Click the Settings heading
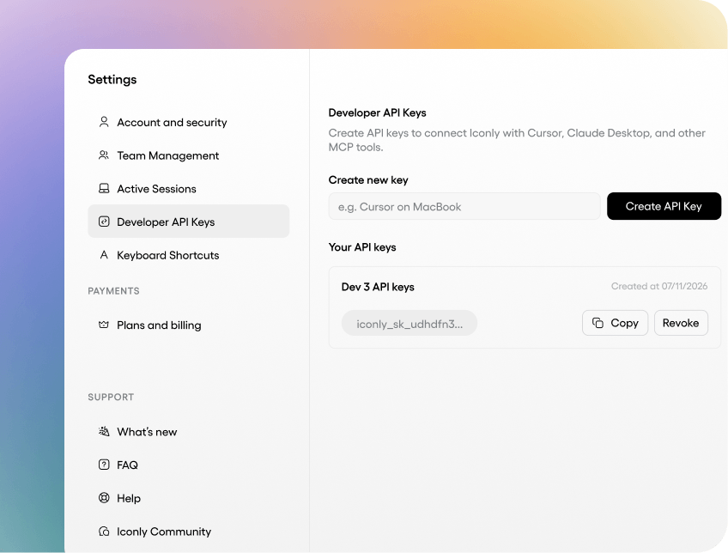 click(x=112, y=79)
